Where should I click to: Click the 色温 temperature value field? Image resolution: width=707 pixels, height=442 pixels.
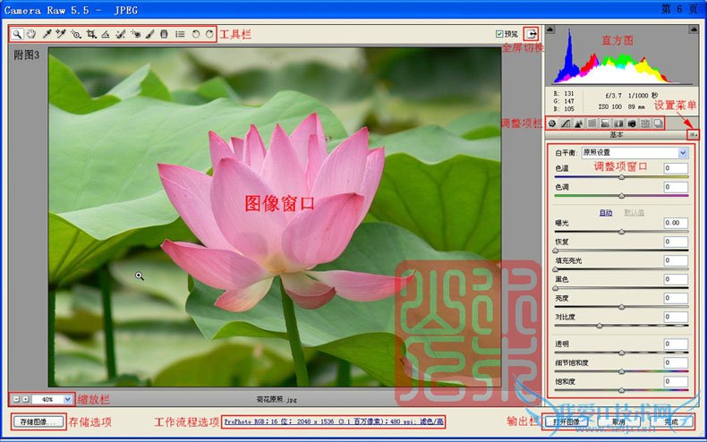pyautogui.click(x=675, y=168)
